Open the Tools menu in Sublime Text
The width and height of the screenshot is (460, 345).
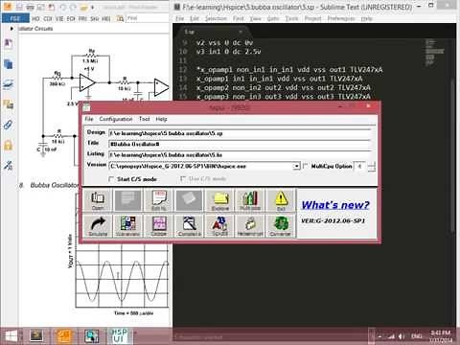pos(291,18)
